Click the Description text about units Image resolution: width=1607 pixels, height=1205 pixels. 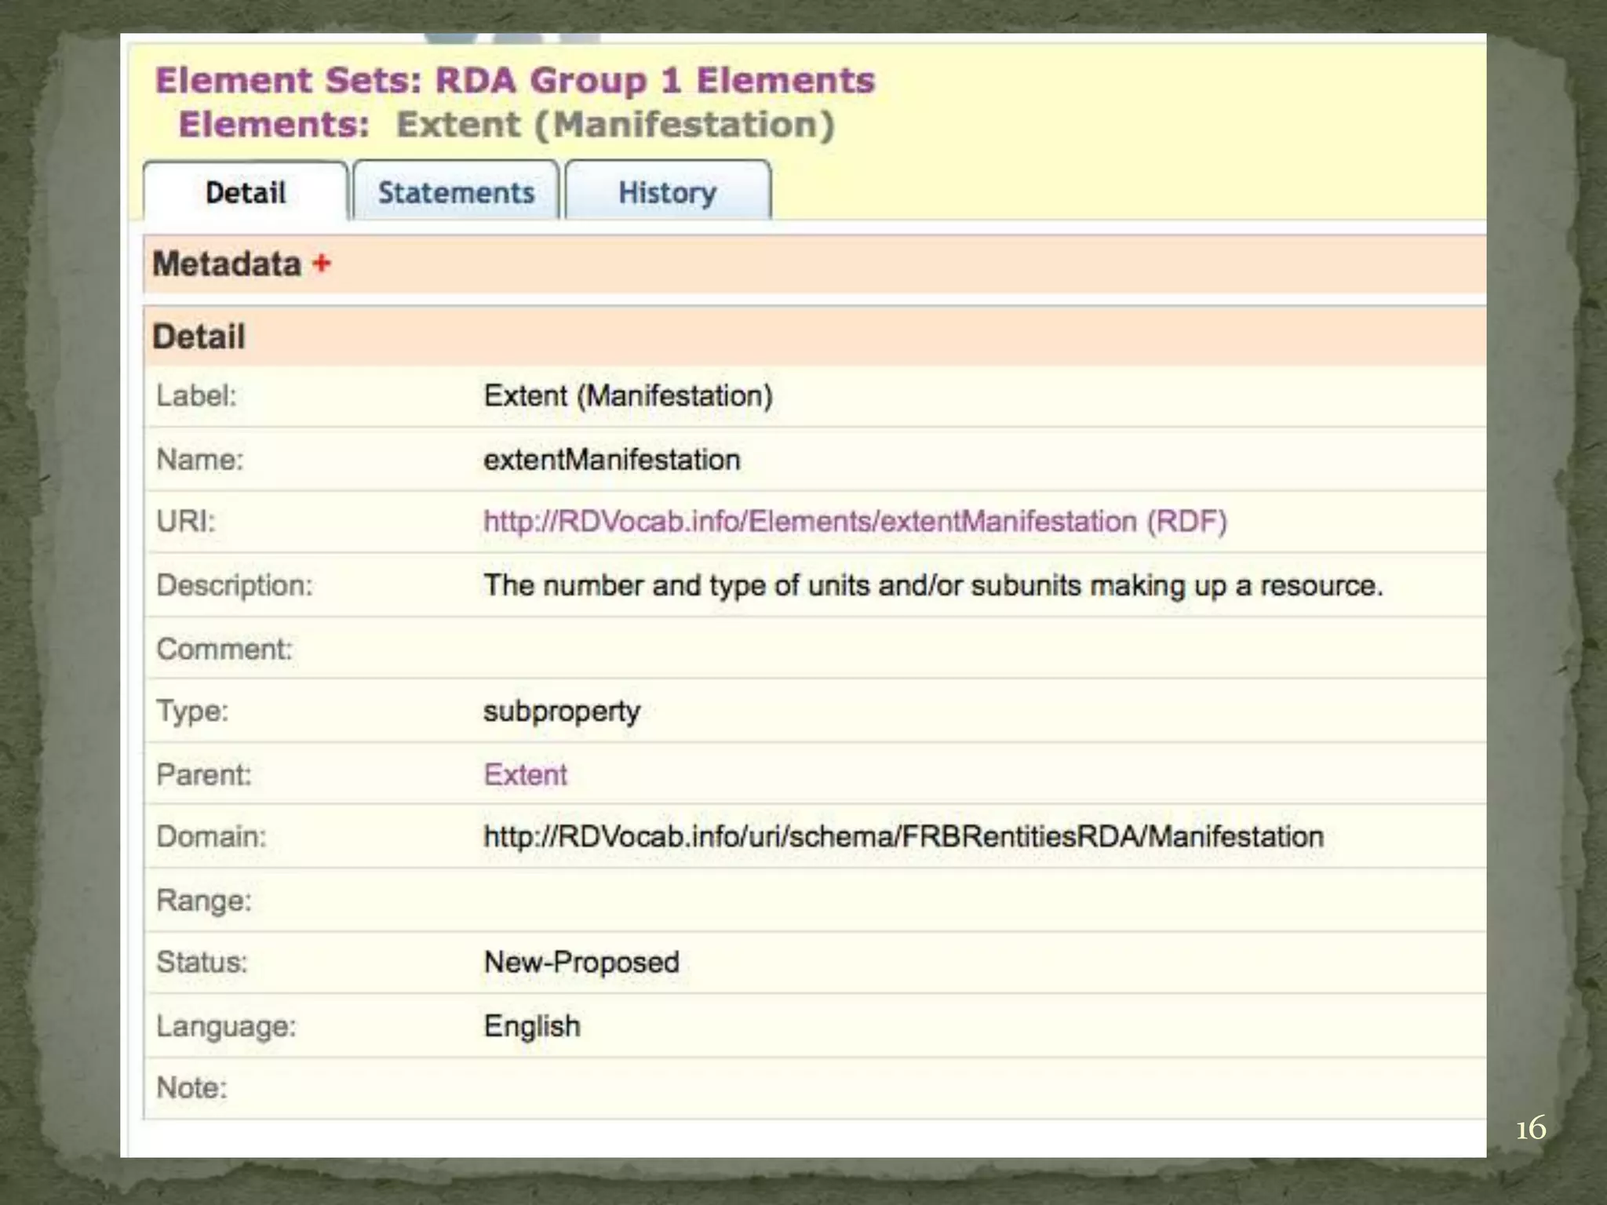(x=932, y=586)
